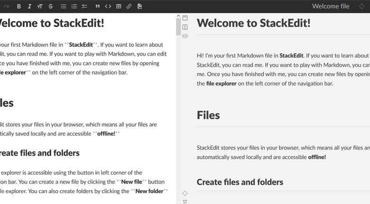The image size is (370, 204).
Task: Apply strikethrough formatting
Action: [x=51, y=6]
